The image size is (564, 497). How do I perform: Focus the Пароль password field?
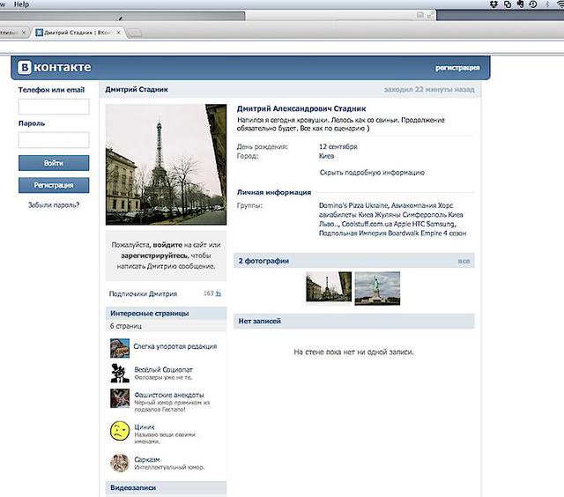tap(54, 140)
